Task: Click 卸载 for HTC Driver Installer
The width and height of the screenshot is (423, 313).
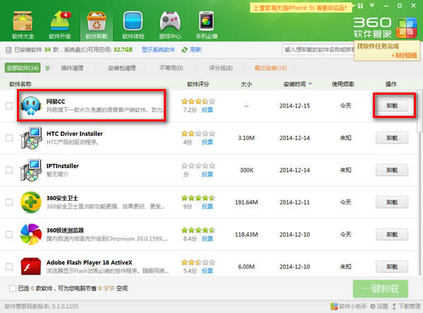Action: tap(392, 138)
